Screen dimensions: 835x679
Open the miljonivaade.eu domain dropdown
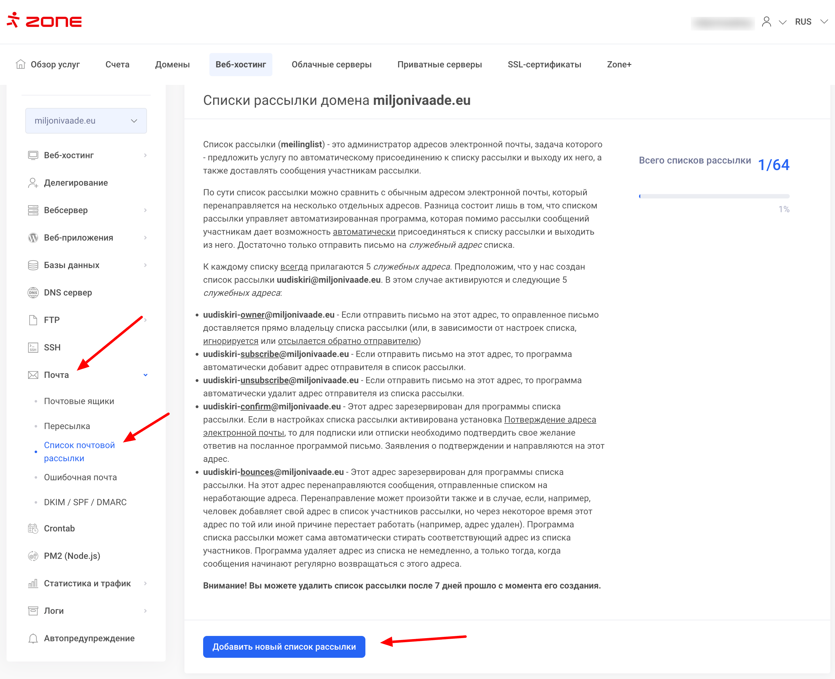[x=86, y=120]
